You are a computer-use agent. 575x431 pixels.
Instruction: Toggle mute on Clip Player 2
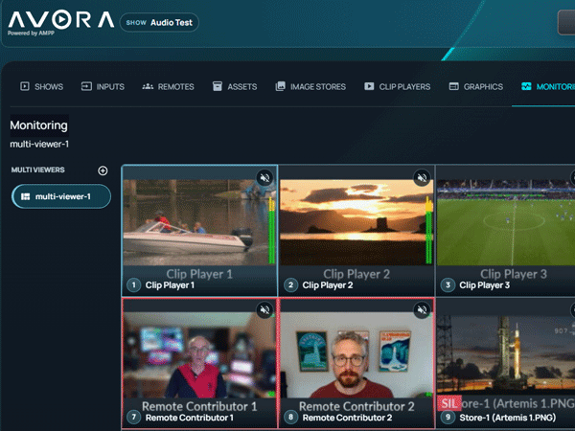click(422, 178)
